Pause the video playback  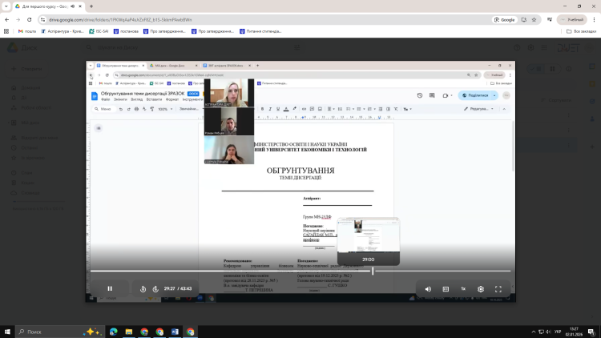(110, 288)
